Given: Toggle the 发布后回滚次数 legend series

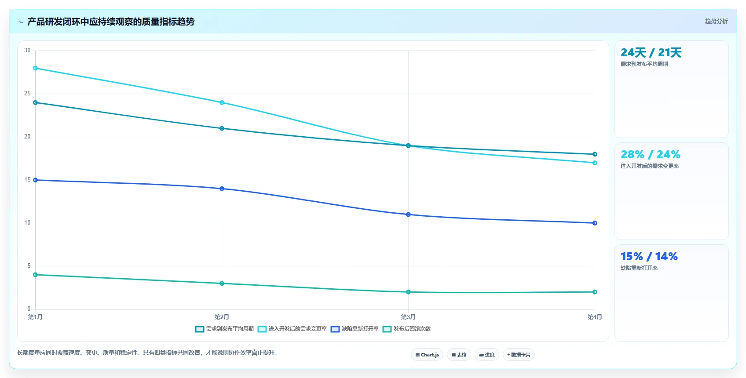Looking at the screenshot, I should pyautogui.click(x=406, y=329).
